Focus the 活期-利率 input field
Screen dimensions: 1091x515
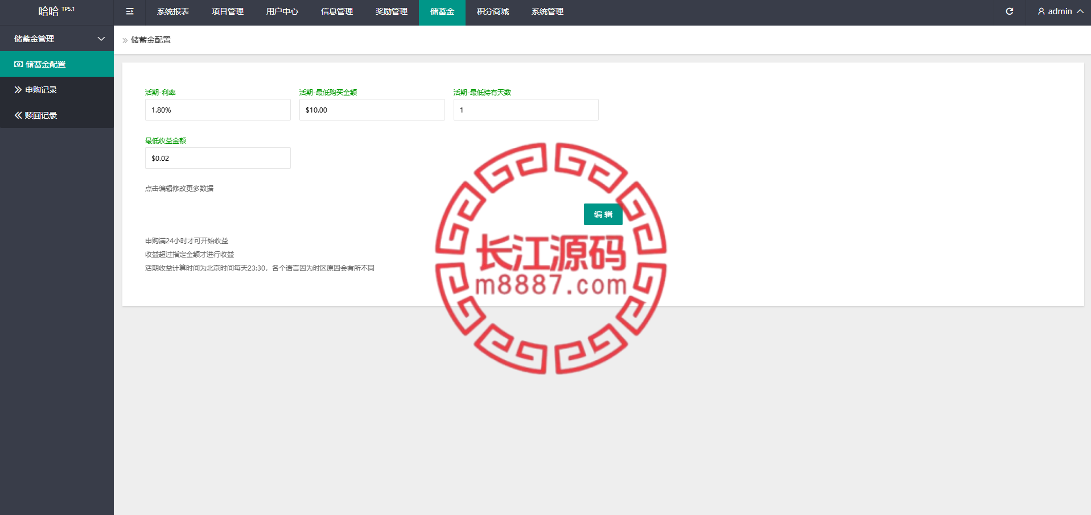coord(218,110)
